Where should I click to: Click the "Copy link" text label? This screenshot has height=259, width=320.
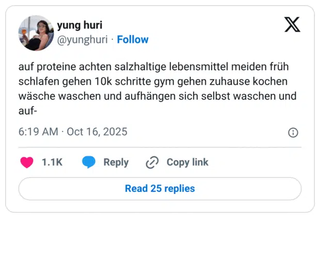[187, 163]
